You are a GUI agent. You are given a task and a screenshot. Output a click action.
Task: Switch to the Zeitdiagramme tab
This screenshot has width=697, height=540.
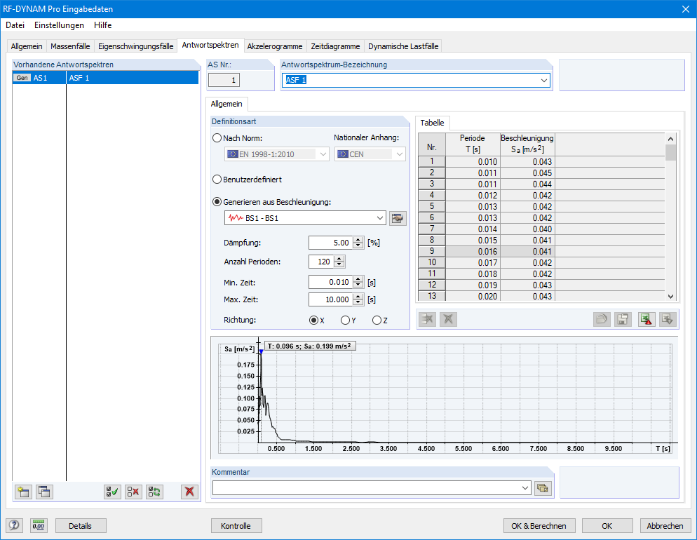[335, 46]
